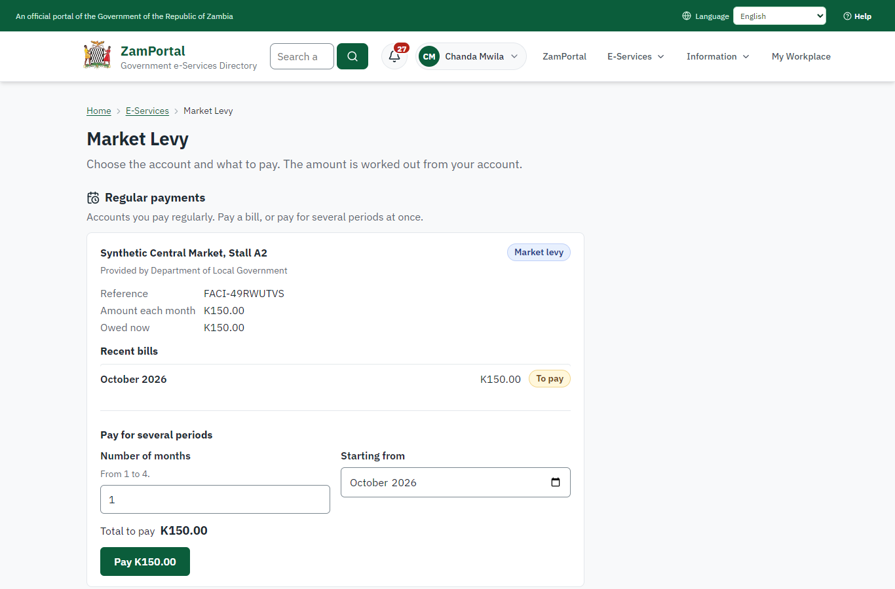Follow the E-Services breadcrumb link

147,111
